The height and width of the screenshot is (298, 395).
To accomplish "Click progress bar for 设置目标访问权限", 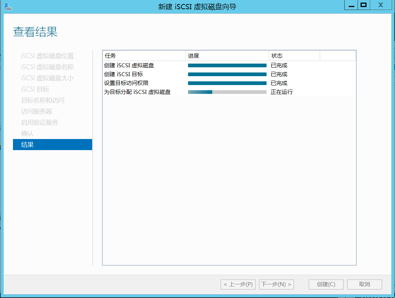I will (227, 83).
